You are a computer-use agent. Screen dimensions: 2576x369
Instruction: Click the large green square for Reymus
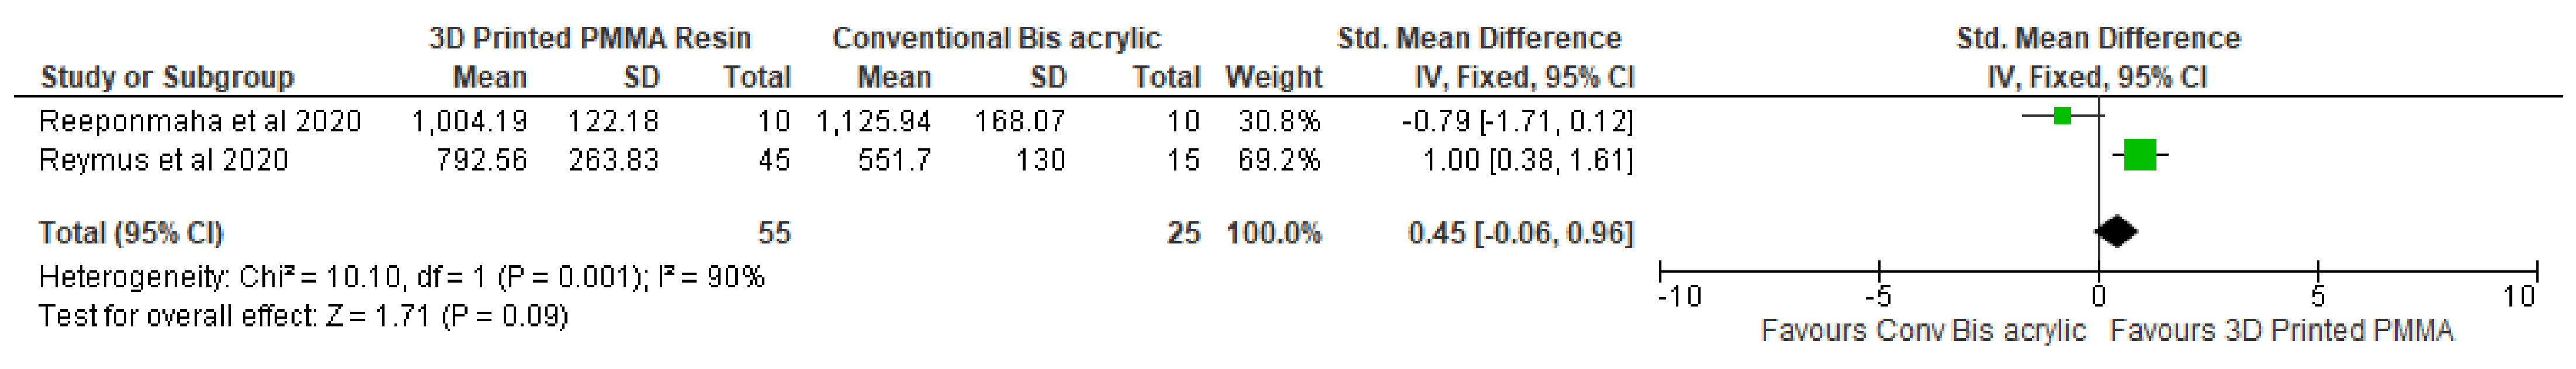(x=2139, y=155)
